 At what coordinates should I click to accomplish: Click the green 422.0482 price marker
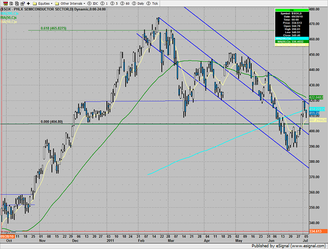(316, 97)
